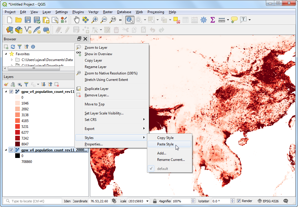Click the EPSG:4326 CRS button
Screen dimensions: 298x207
268,201
